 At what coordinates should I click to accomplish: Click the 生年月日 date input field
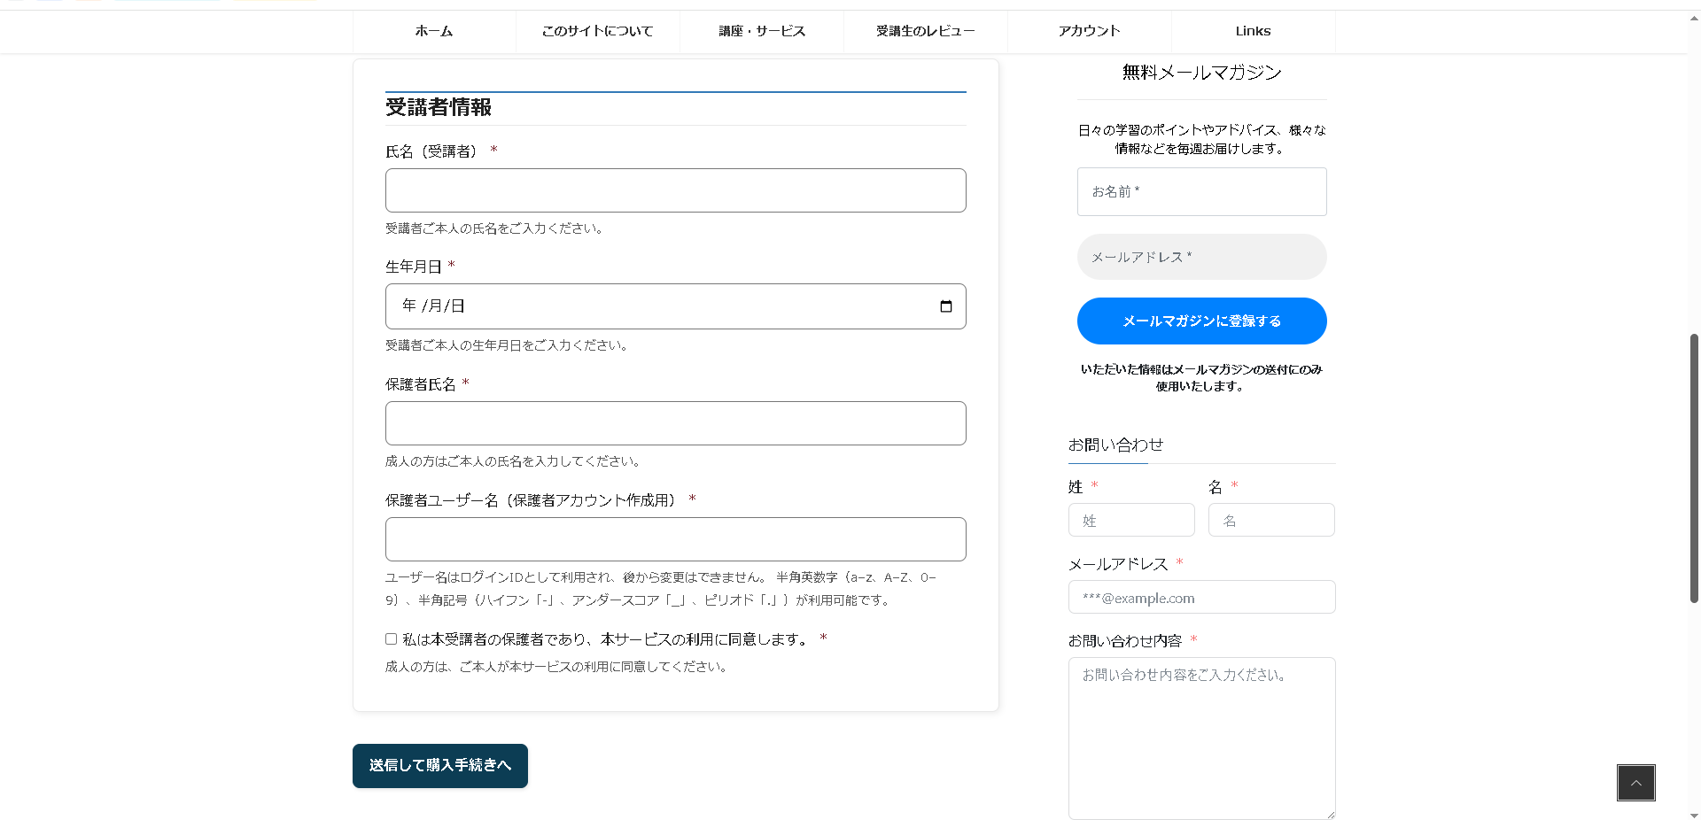click(x=656, y=306)
